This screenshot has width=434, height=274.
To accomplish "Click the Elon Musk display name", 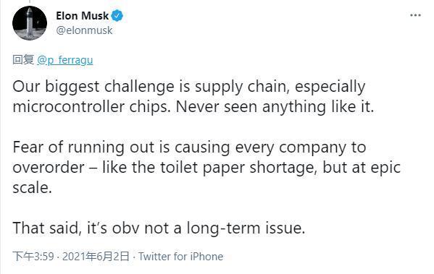I will pos(82,16).
